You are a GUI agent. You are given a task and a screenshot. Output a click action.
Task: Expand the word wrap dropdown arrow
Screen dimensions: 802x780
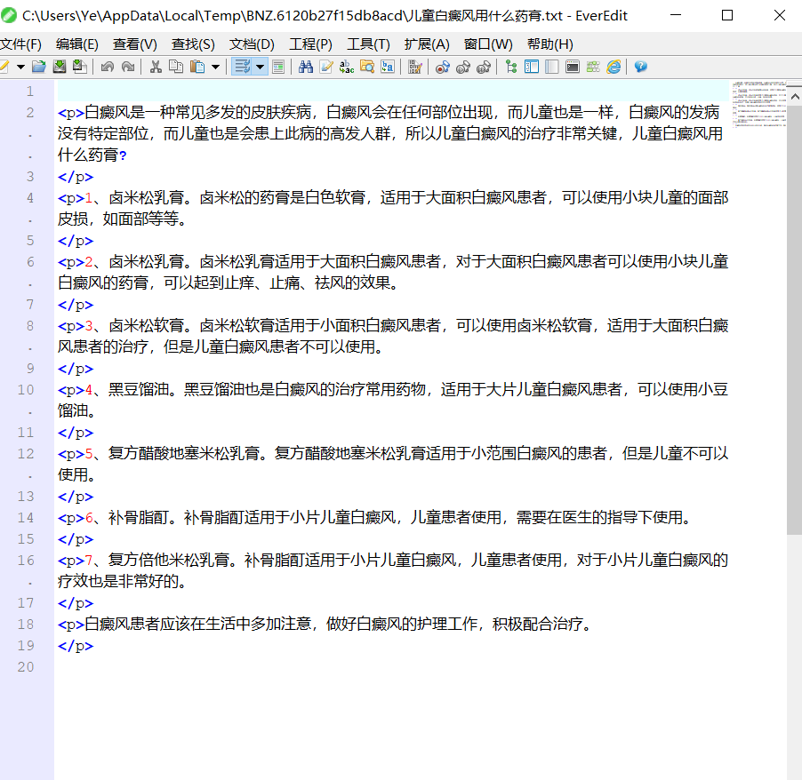tap(261, 67)
